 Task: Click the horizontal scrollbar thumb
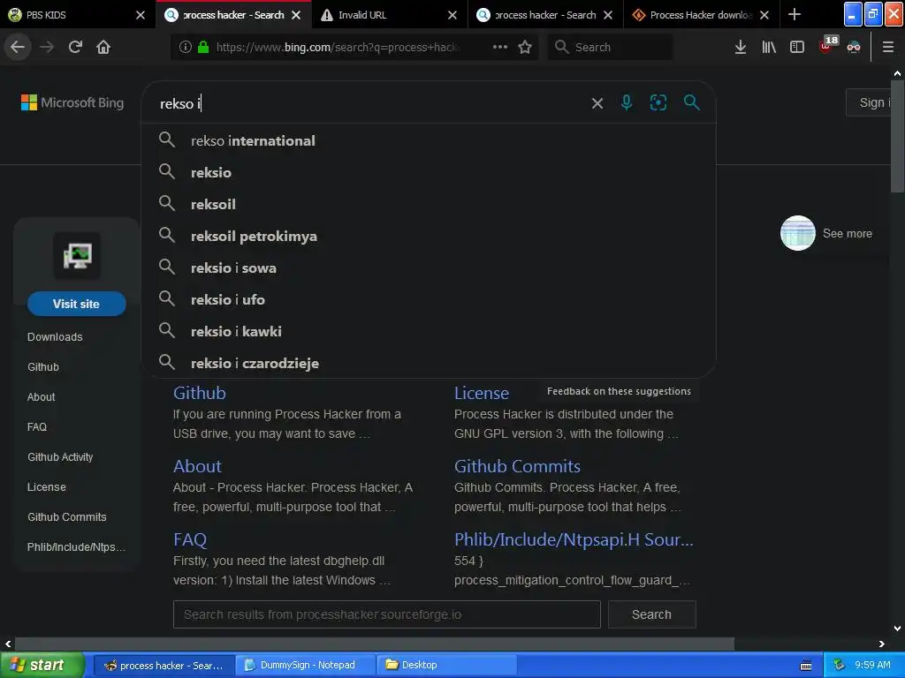click(374, 644)
